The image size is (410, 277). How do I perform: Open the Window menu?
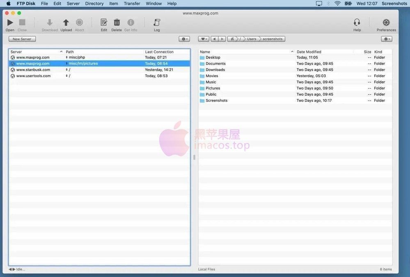tap(154, 4)
